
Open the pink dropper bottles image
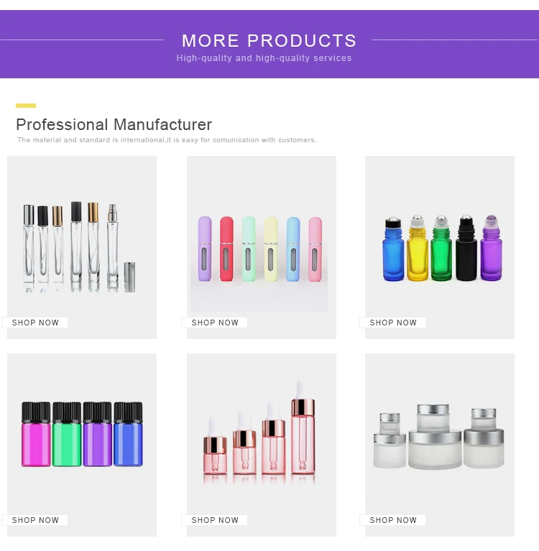click(262, 445)
